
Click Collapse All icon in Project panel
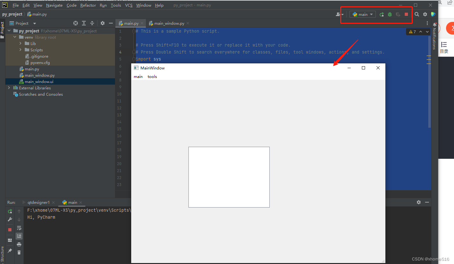92,23
